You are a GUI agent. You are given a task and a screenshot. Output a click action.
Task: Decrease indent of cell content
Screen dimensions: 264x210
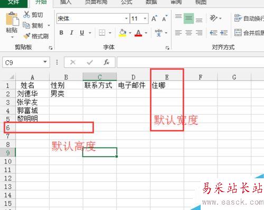tap(213, 33)
